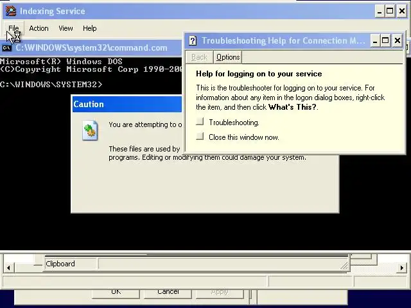Maximize the Indexing Service window
The height and width of the screenshot is (308, 411).
[x=390, y=12]
